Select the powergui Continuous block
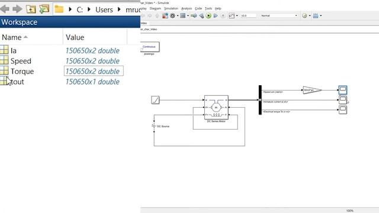379x213 pixels. tap(150, 47)
